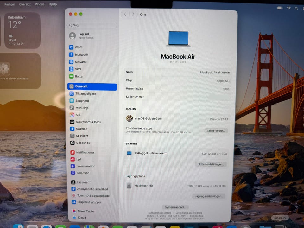
Task: Open the Rediger menu
Action: click(x=9, y=4)
